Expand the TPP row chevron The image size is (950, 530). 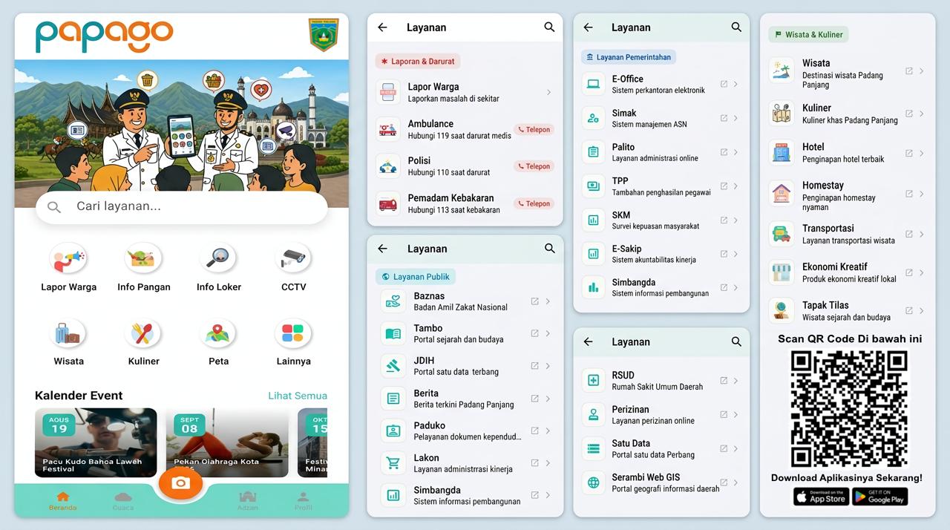pos(736,186)
